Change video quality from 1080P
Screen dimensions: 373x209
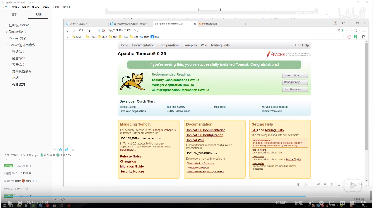click(x=281, y=203)
